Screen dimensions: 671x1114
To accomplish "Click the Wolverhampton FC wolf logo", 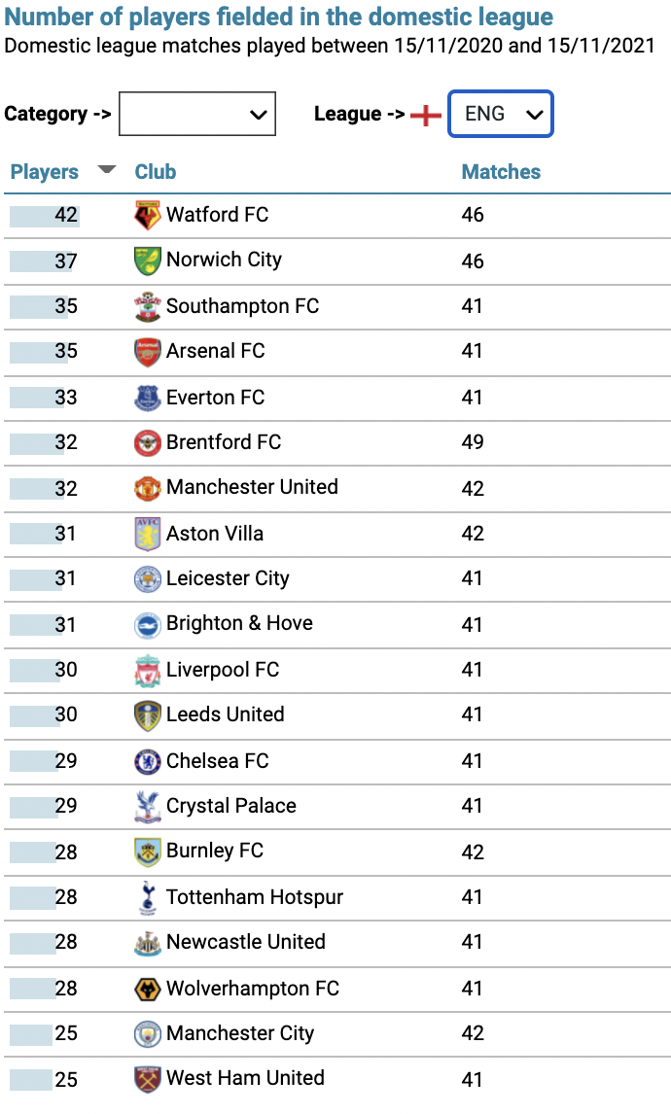I will (147, 989).
